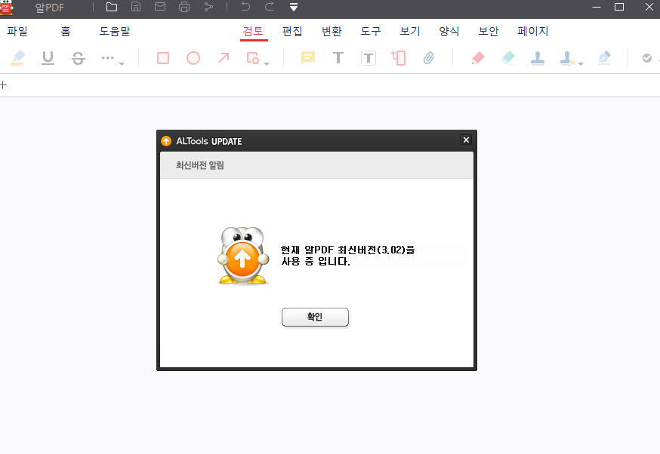Viewport: 660px width, 454px height.
Task: Select the highlighter tool
Action: click(17, 58)
